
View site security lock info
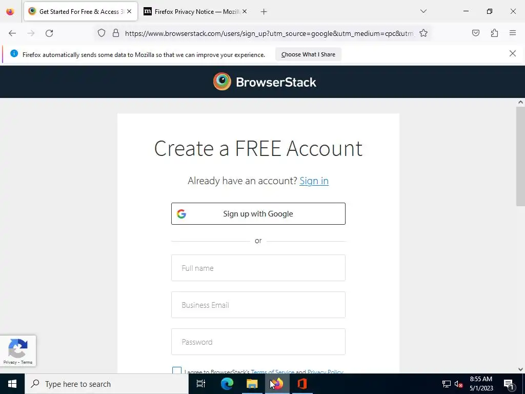tap(116, 33)
